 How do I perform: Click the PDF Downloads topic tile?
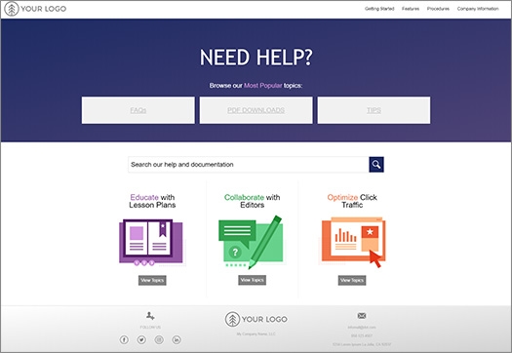point(256,110)
